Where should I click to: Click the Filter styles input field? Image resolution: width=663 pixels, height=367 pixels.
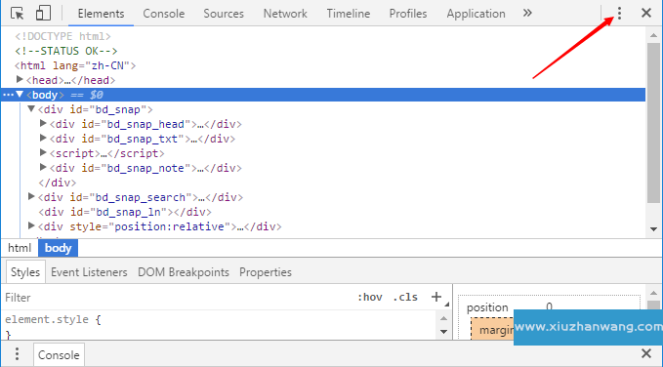(x=178, y=298)
